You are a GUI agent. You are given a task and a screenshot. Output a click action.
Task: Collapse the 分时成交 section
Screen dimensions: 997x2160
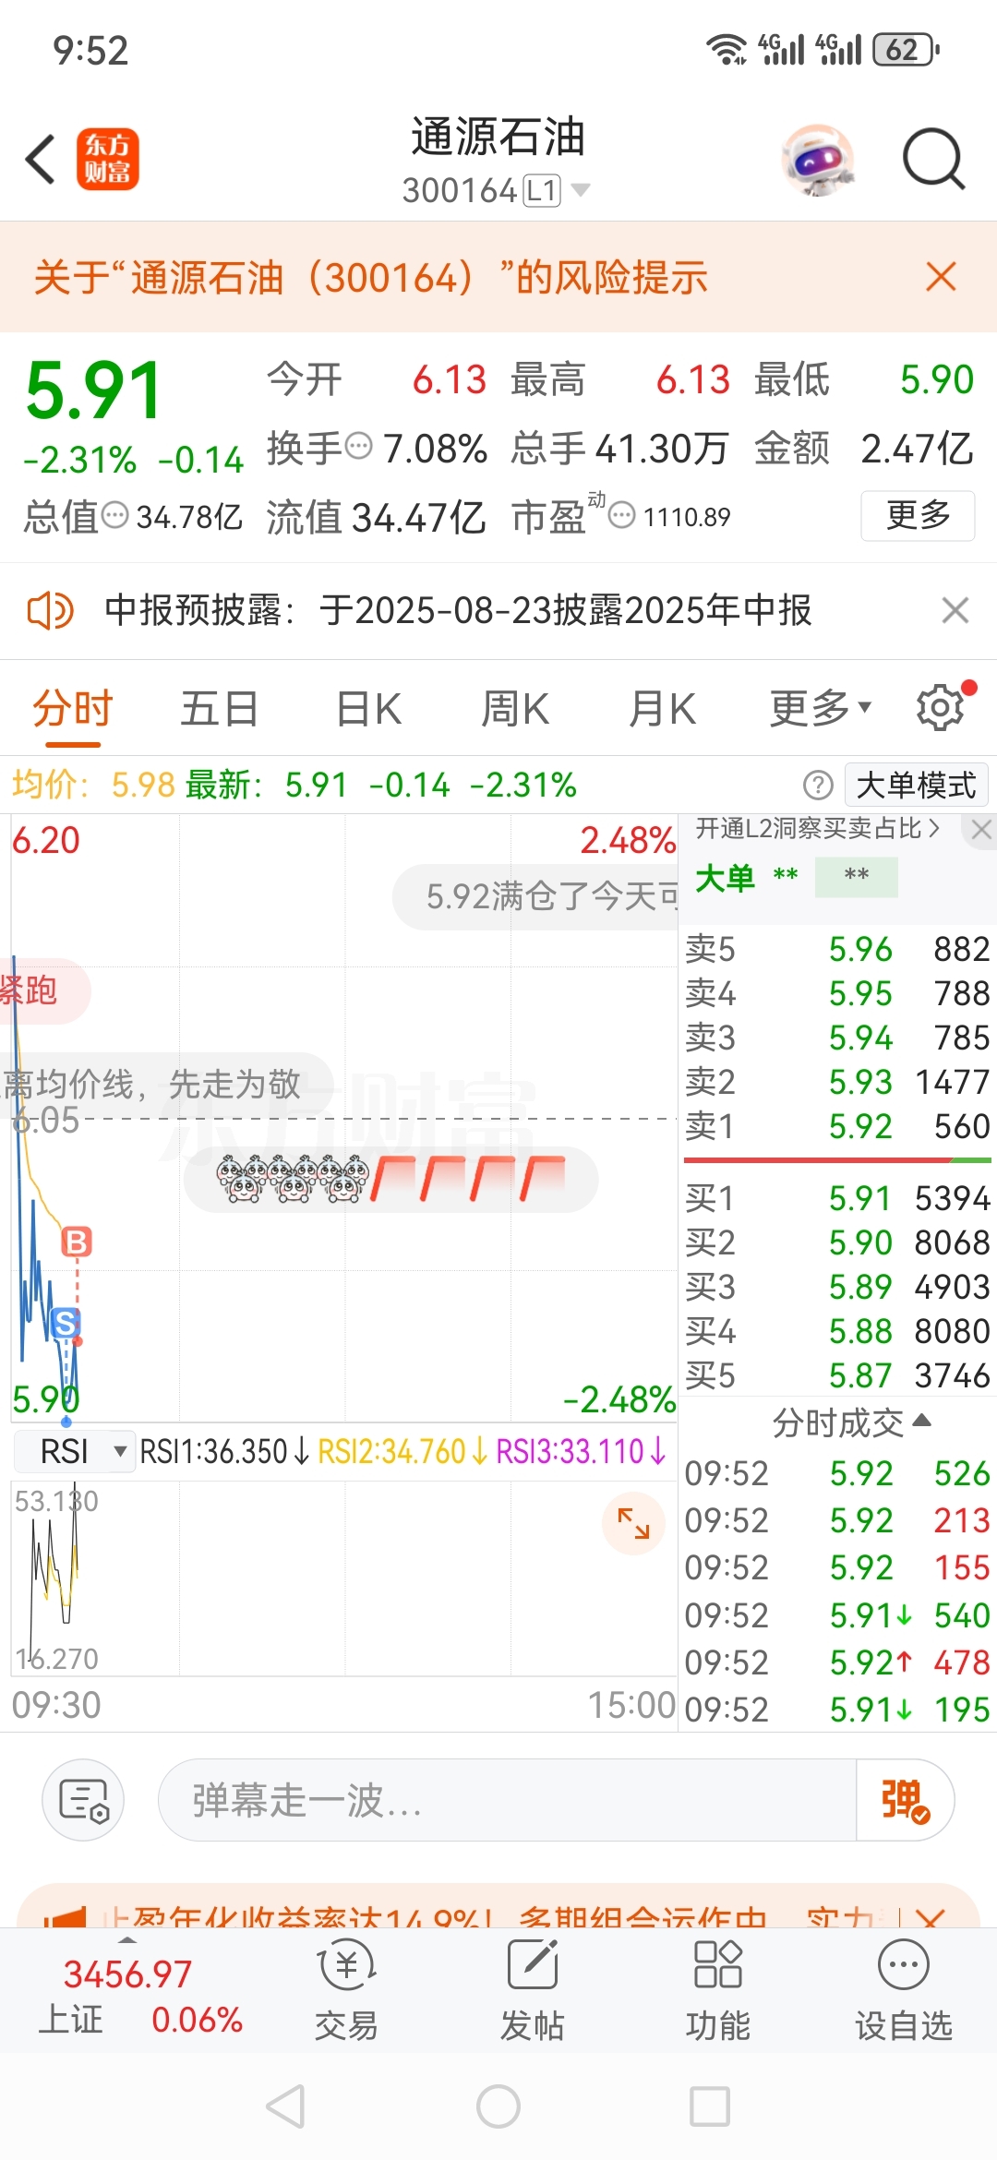pos(851,1422)
